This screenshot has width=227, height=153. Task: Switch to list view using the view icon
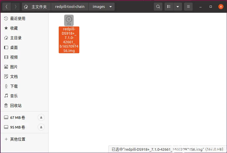point(169,7)
